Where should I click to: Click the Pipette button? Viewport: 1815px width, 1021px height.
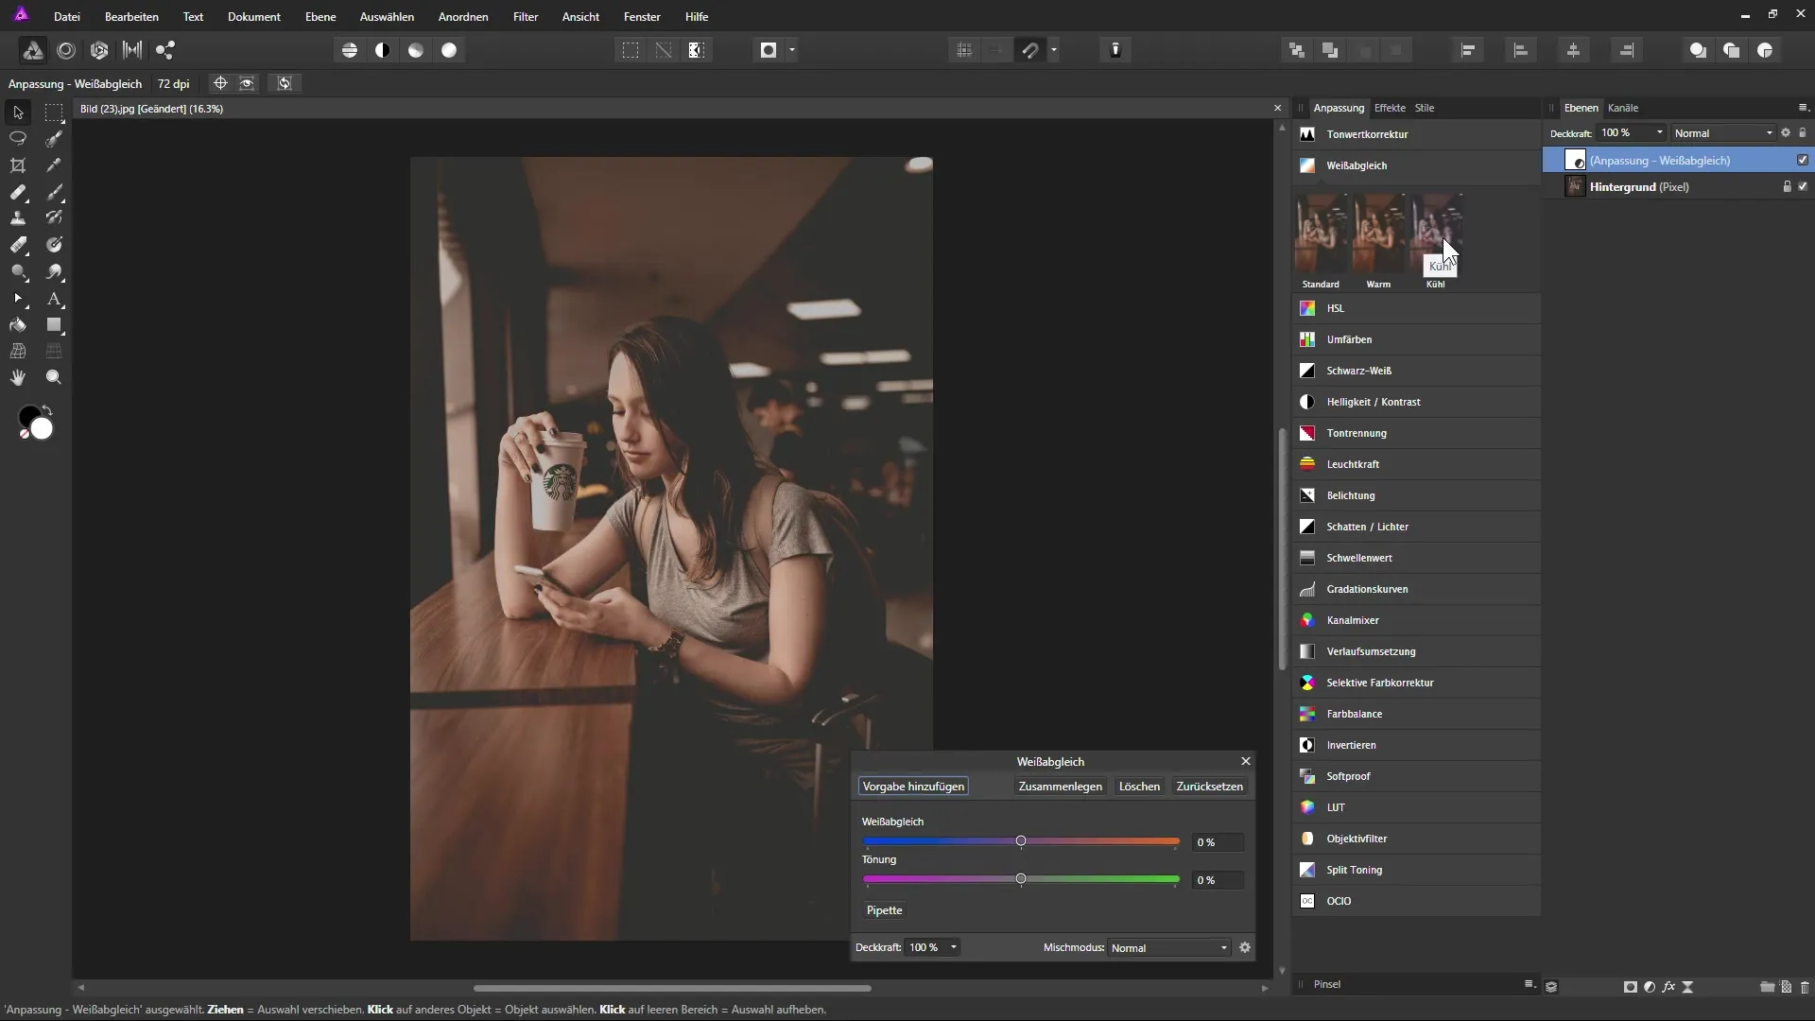pos(885,910)
